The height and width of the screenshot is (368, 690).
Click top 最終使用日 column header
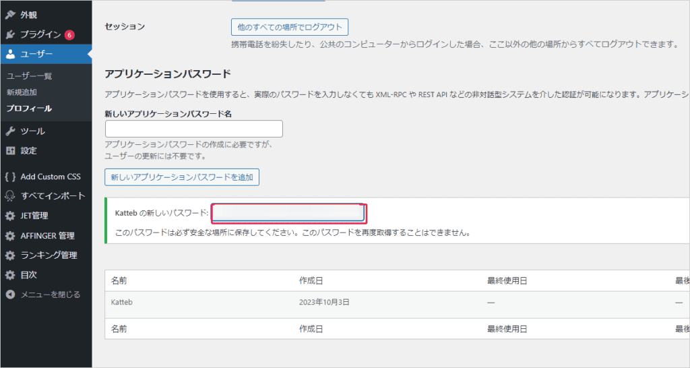point(507,281)
